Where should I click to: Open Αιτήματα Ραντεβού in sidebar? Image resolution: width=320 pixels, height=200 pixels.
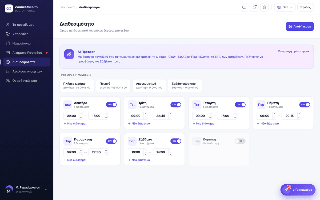pyautogui.click(x=27, y=53)
